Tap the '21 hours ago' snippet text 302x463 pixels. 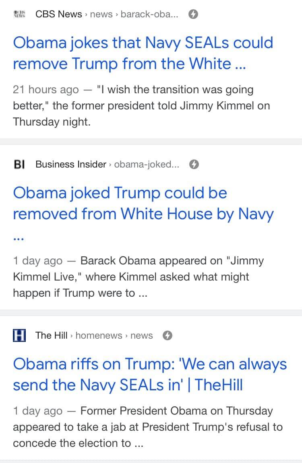coord(46,90)
